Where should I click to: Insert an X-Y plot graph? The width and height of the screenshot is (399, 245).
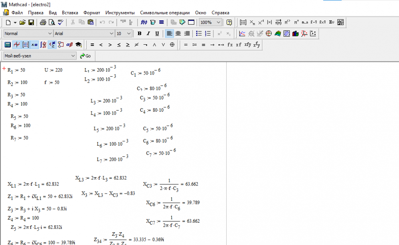[242, 34]
